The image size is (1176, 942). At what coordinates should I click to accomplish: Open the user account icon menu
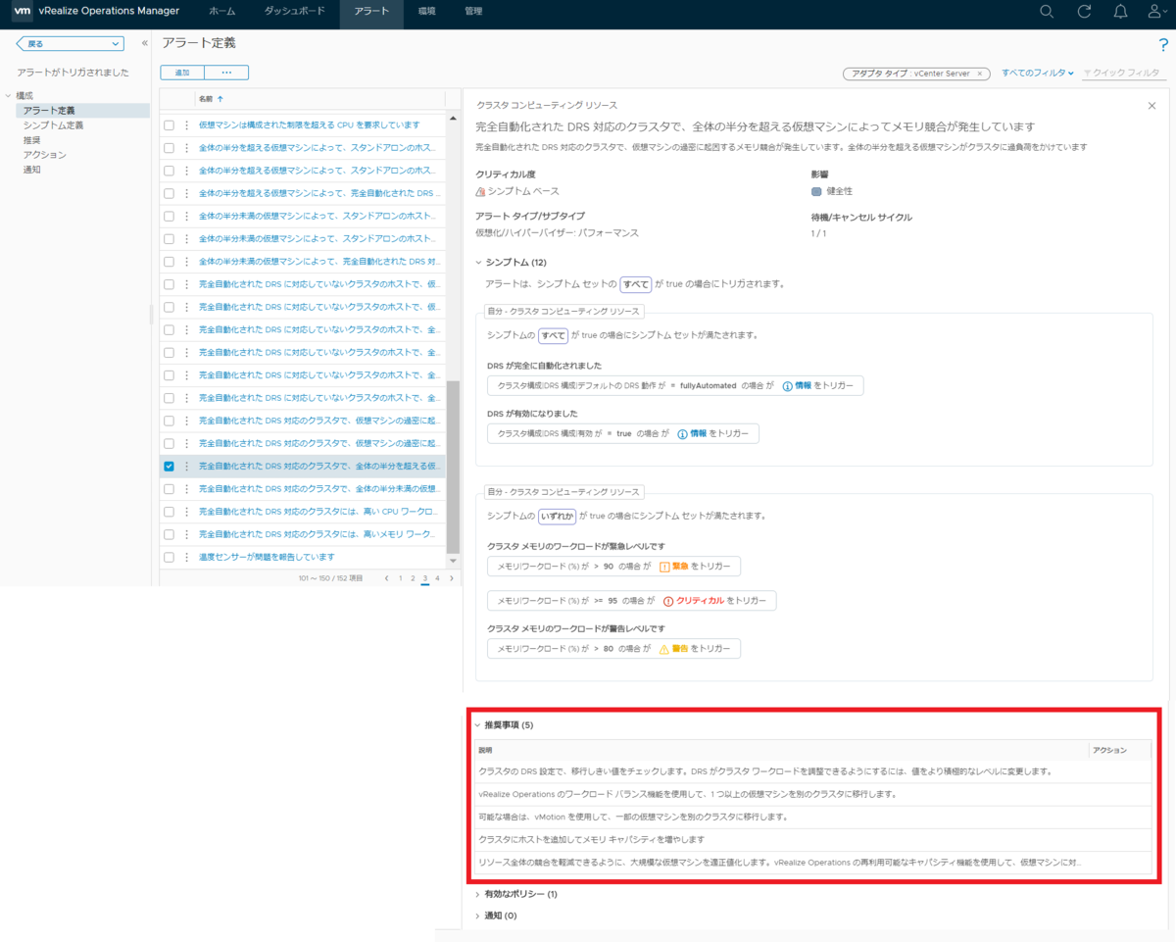pyautogui.click(x=1157, y=12)
